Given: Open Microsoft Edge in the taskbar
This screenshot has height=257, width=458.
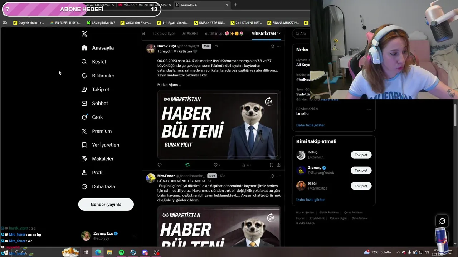Looking at the screenshot, I should [98, 252].
